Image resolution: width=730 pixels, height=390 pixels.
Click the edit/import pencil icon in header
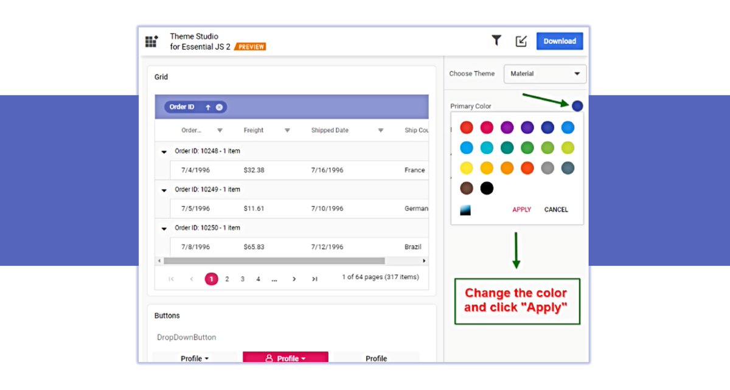click(x=521, y=41)
